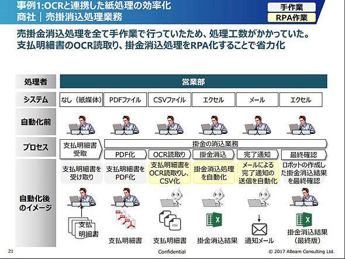Click the 通知メール caption
Viewport: 345px width, 259px height.
[259, 241]
